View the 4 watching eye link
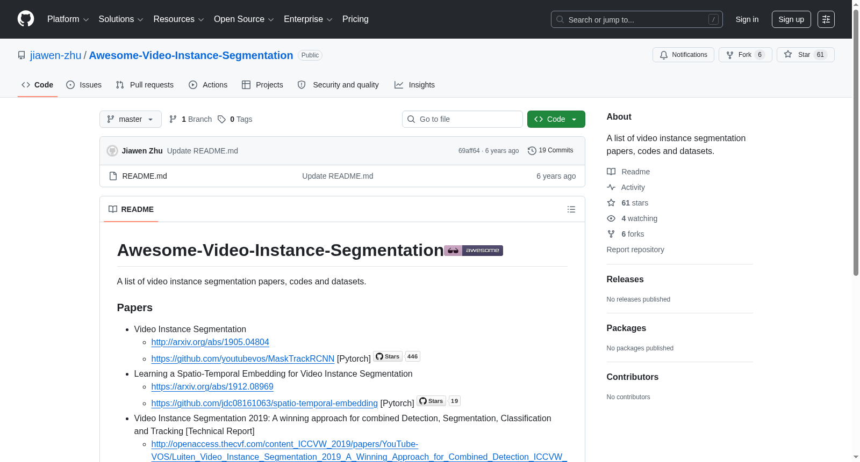This screenshot has height=462, width=860. pos(632,218)
